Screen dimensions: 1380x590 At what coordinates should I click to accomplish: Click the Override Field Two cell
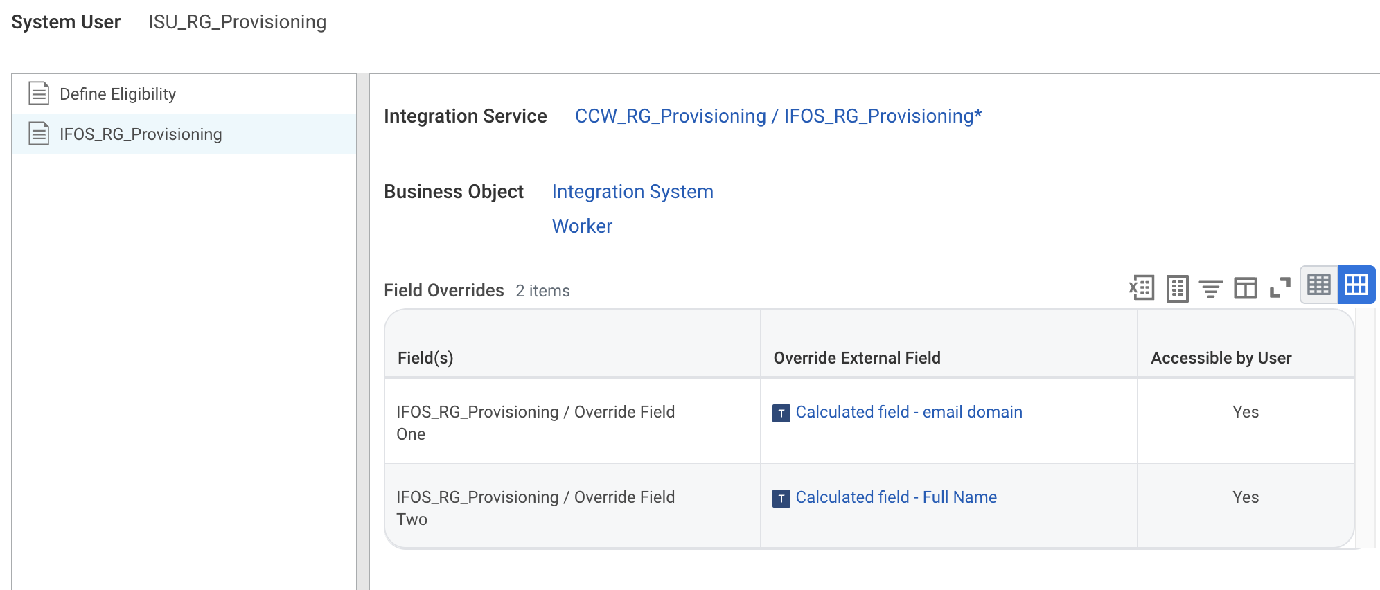pos(572,507)
